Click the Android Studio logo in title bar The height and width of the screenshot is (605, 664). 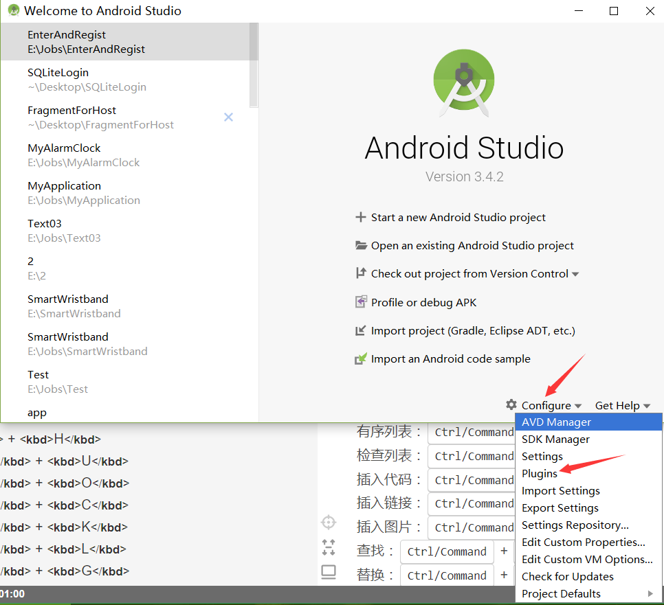tap(14, 10)
